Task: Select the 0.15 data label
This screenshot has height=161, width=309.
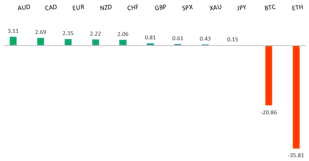Action: pyautogui.click(x=233, y=39)
